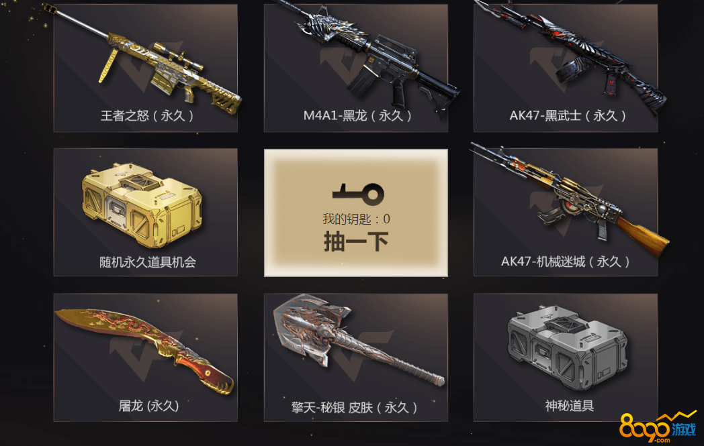Click the 抽一下 draw button
This screenshot has height=446, width=704.
click(356, 241)
